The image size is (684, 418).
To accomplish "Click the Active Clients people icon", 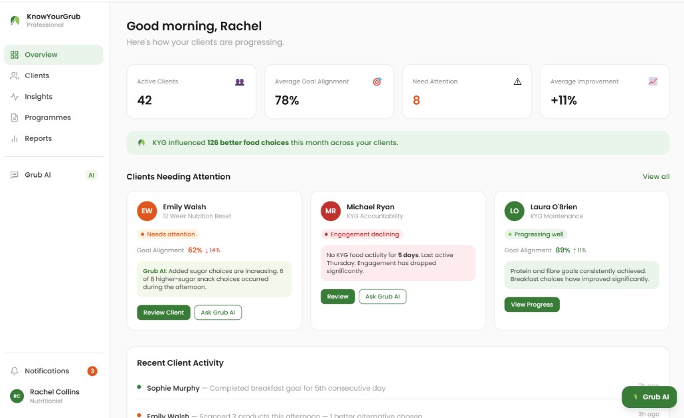I will point(240,82).
